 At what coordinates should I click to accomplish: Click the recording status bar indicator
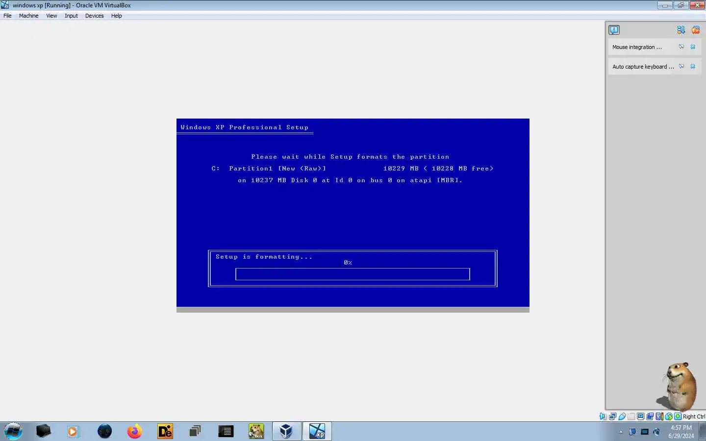pos(650,416)
